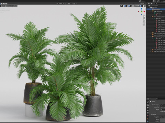Image resolution: width=165 pixels, height=123 pixels.
Task: Toggle the Open Shading Language checkbox
Action: pyautogui.click(x=160, y=111)
